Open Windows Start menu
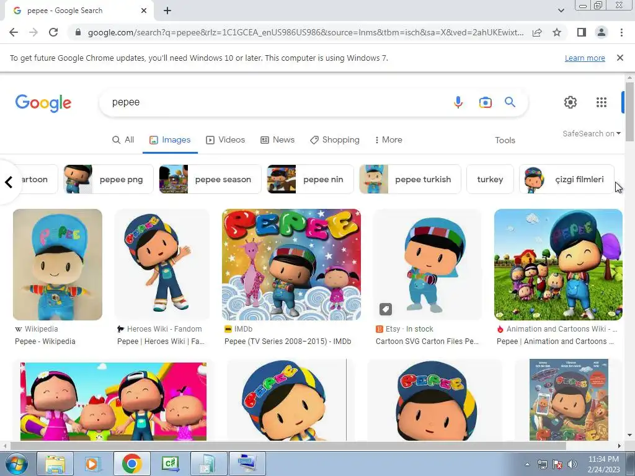Screen dimensions: 635x476 (16, 464)
